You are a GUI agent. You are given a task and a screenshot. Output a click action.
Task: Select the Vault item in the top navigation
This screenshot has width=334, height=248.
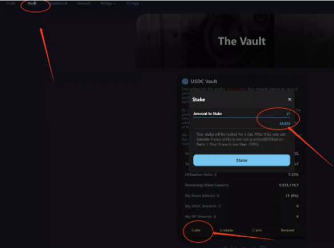pyautogui.click(x=32, y=3)
